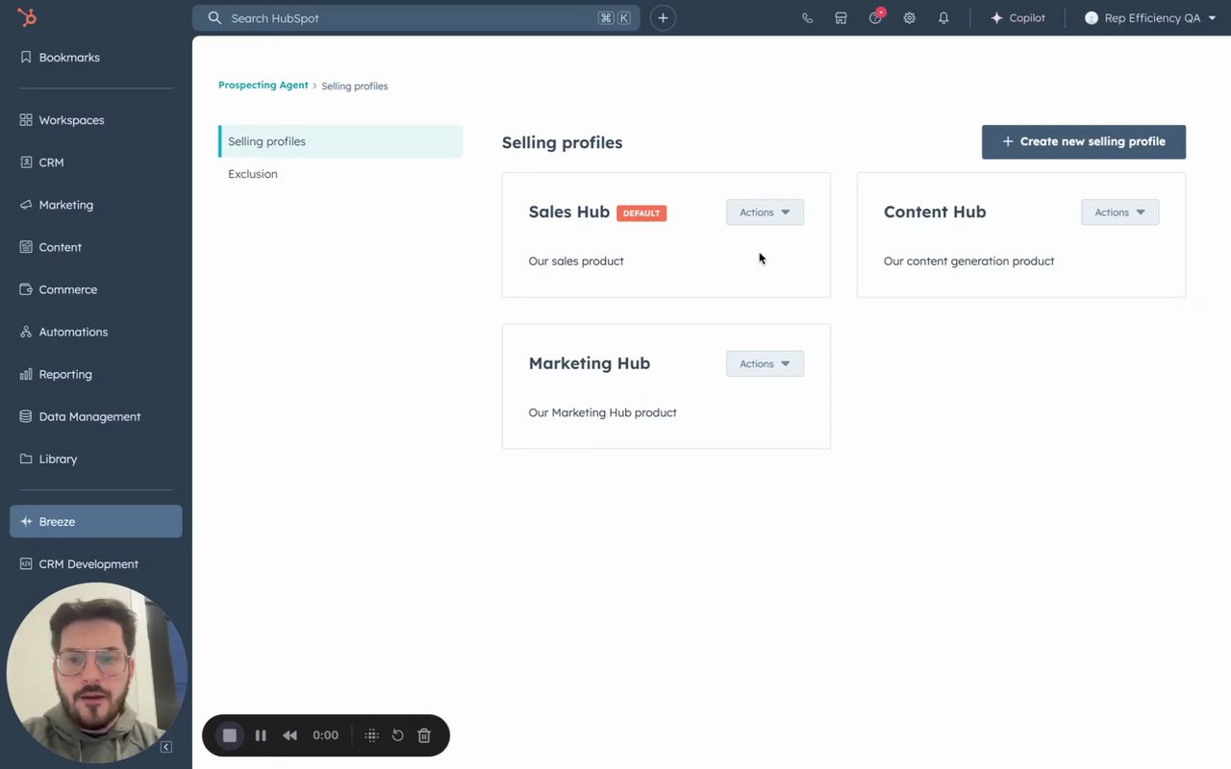Click the Content Hub profile title
The image size is (1231, 769).
pos(935,212)
